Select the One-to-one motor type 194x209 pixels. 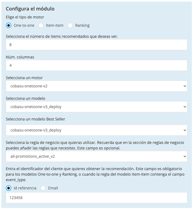point(9,25)
